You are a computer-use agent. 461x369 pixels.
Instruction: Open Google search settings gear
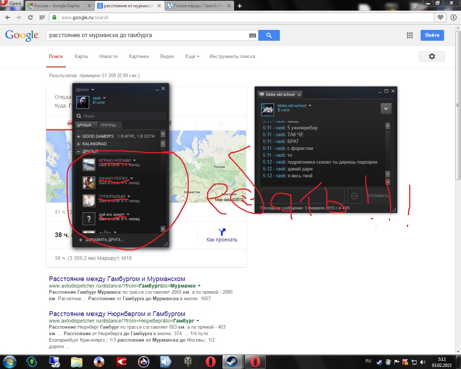click(x=432, y=56)
